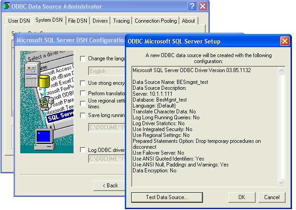Check the Perform translation checkbox
The height and width of the screenshot is (210, 296).
[x=83, y=93]
